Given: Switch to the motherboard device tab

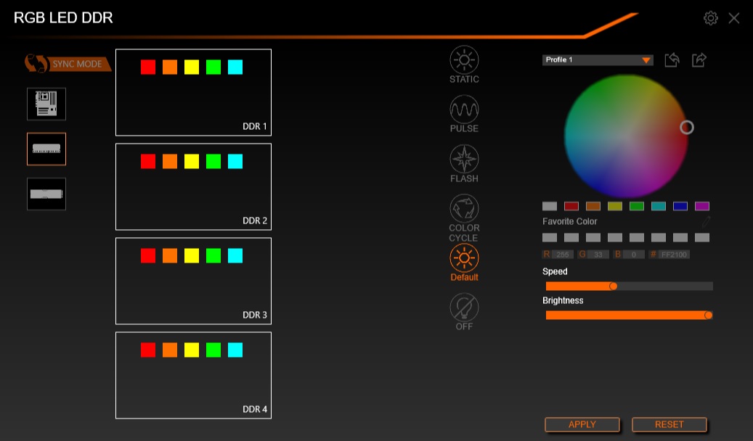Looking at the screenshot, I should pyautogui.click(x=46, y=104).
